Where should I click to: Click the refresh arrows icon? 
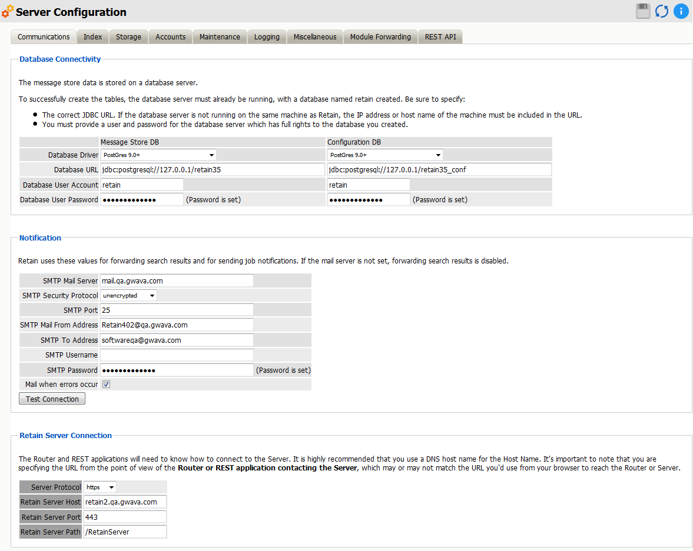[x=662, y=11]
